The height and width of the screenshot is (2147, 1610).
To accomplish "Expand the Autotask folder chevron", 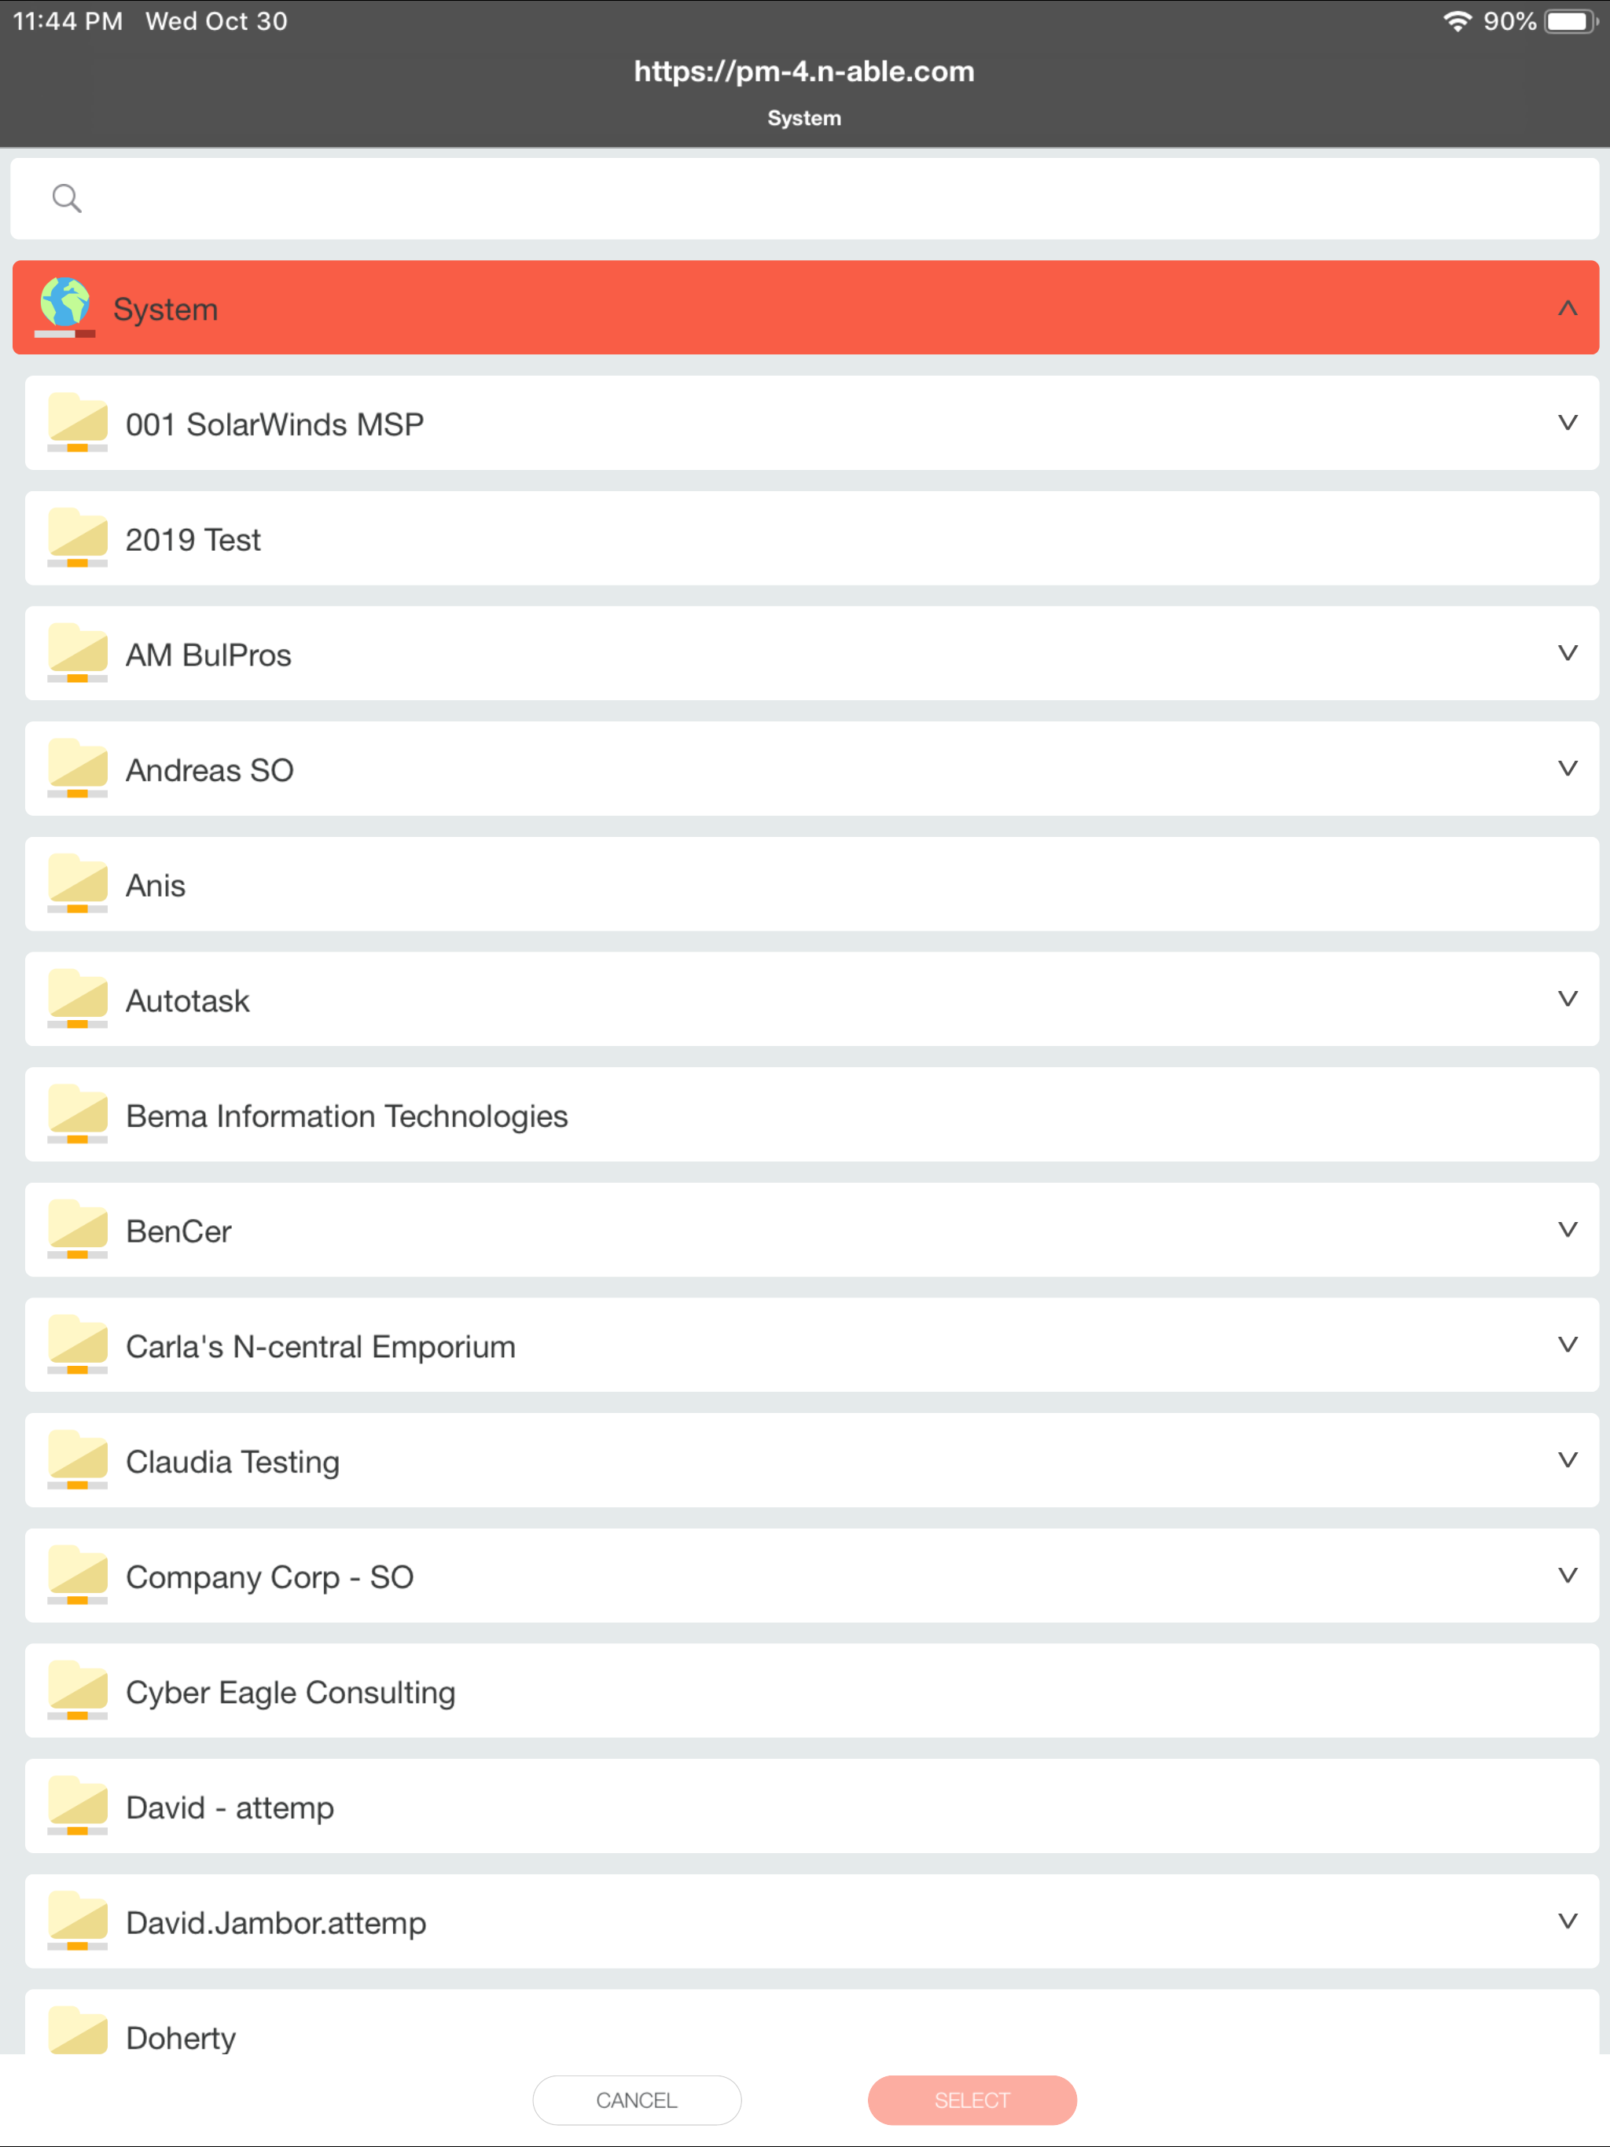I will pos(1566,999).
